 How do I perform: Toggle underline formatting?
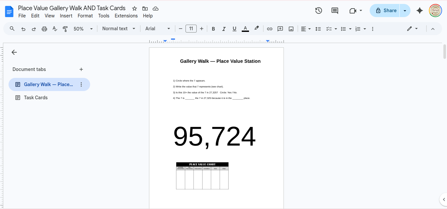234,29
